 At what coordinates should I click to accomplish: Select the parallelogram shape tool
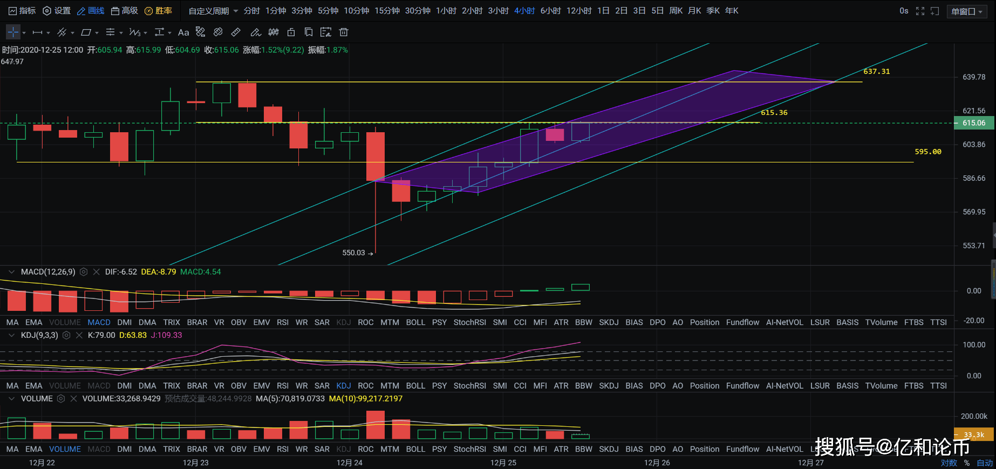[x=86, y=32]
